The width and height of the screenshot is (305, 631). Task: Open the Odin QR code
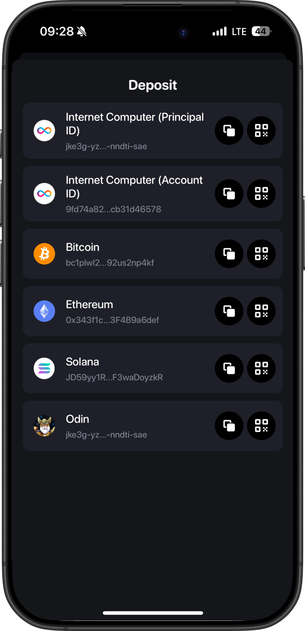261,426
